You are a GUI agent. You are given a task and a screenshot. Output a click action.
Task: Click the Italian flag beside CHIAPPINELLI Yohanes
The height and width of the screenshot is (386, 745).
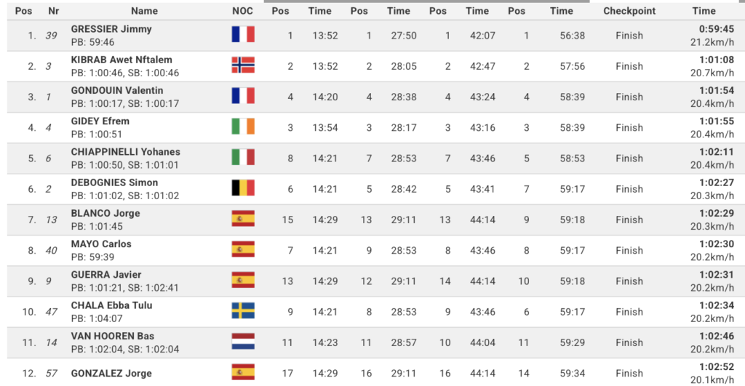[243, 157]
